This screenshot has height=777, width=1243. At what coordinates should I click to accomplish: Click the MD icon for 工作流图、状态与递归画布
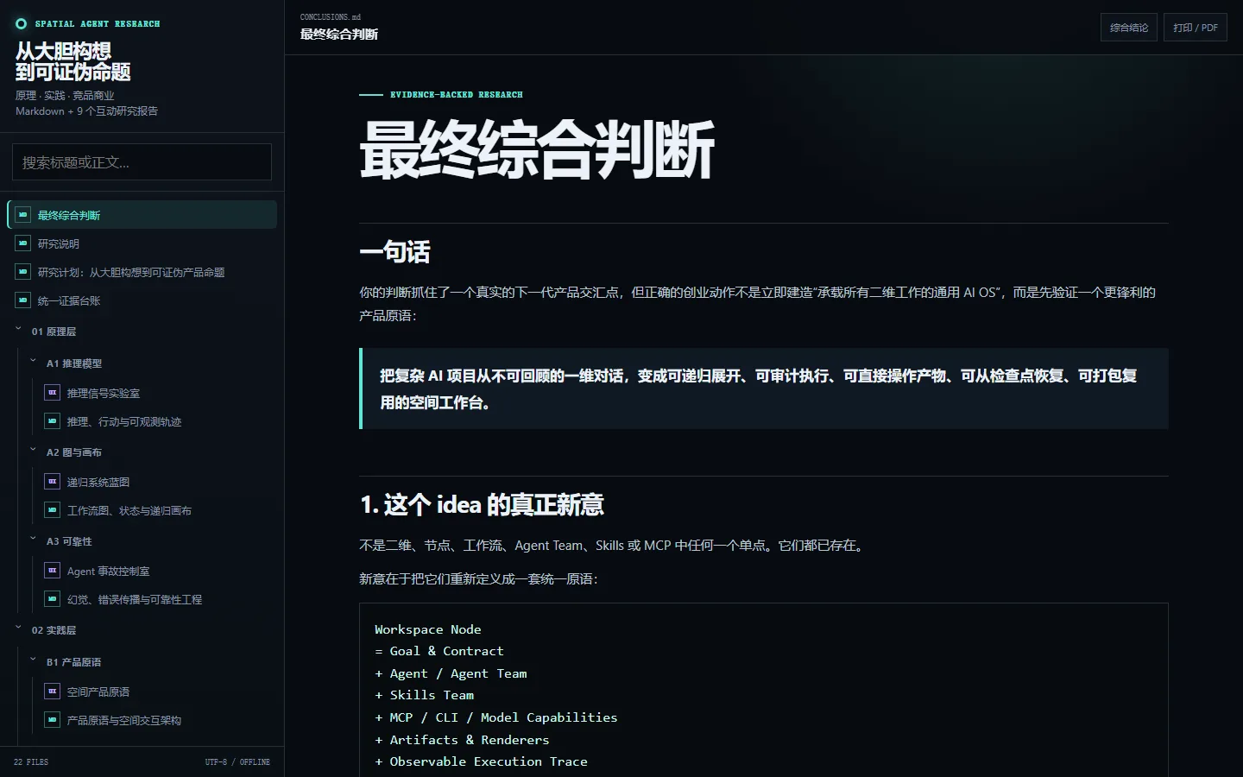click(x=53, y=510)
